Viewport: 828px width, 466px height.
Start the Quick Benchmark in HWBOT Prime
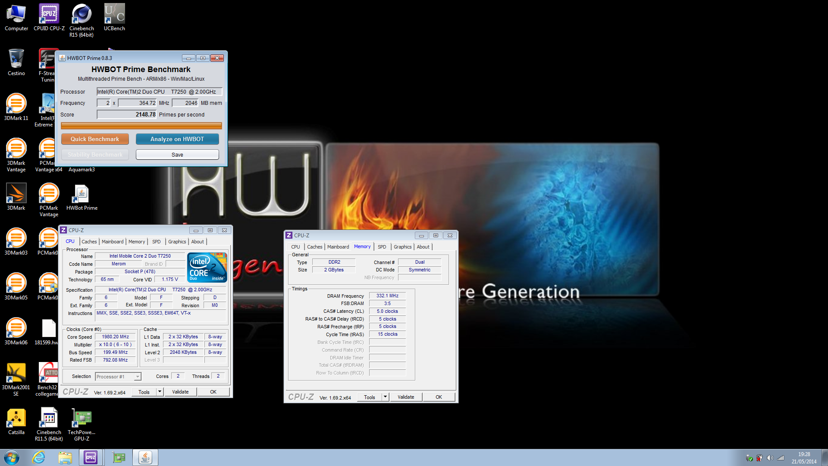tap(95, 139)
